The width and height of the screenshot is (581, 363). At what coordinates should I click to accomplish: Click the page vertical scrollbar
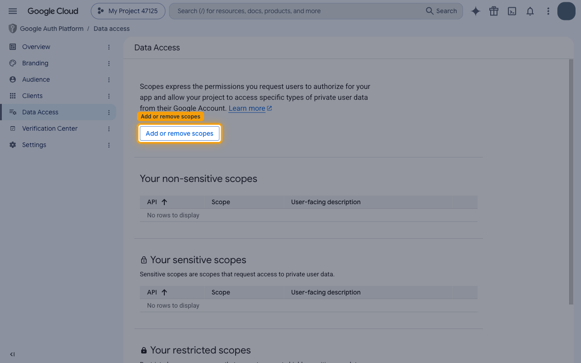(x=571, y=181)
